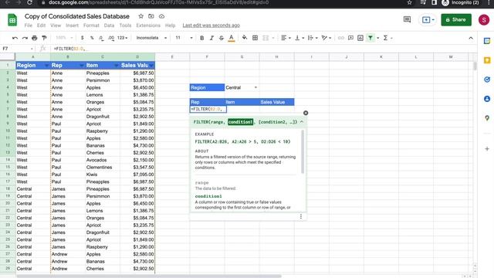Open Keep notes side panel icon
This screenshot has height=278, width=494.
point(487,60)
